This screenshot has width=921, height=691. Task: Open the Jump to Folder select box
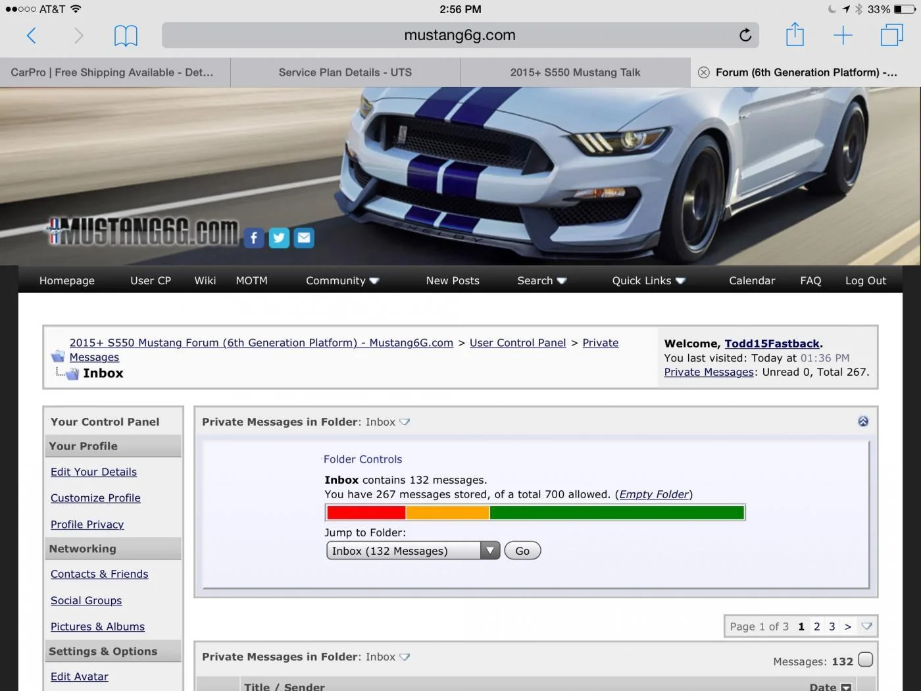click(413, 551)
